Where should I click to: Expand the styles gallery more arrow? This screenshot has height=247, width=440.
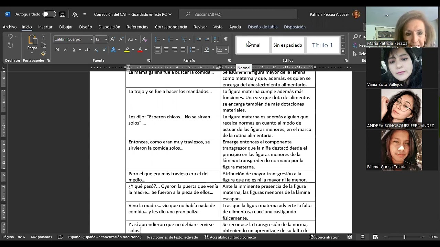point(343,51)
